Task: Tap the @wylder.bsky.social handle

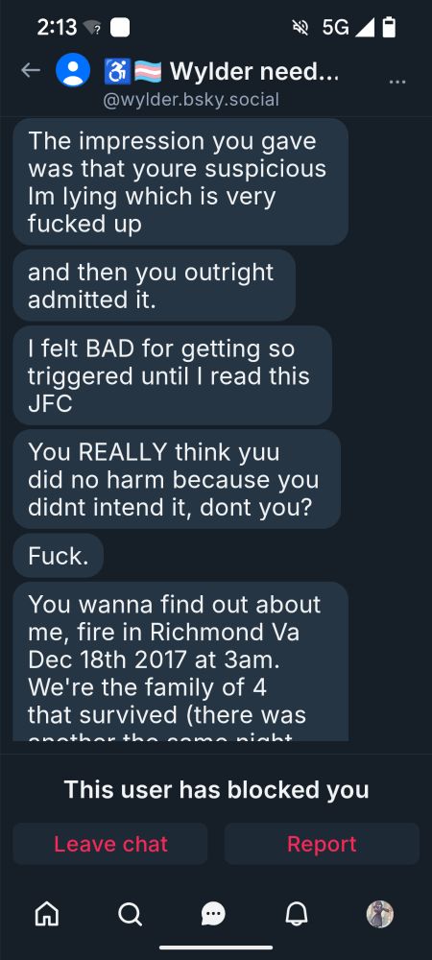Action: click(x=191, y=99)
